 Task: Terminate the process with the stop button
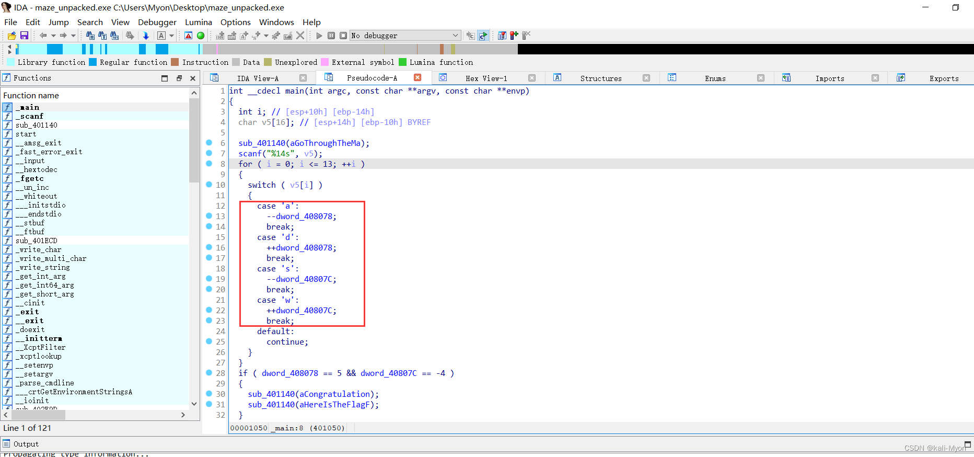tap(343, 36)
